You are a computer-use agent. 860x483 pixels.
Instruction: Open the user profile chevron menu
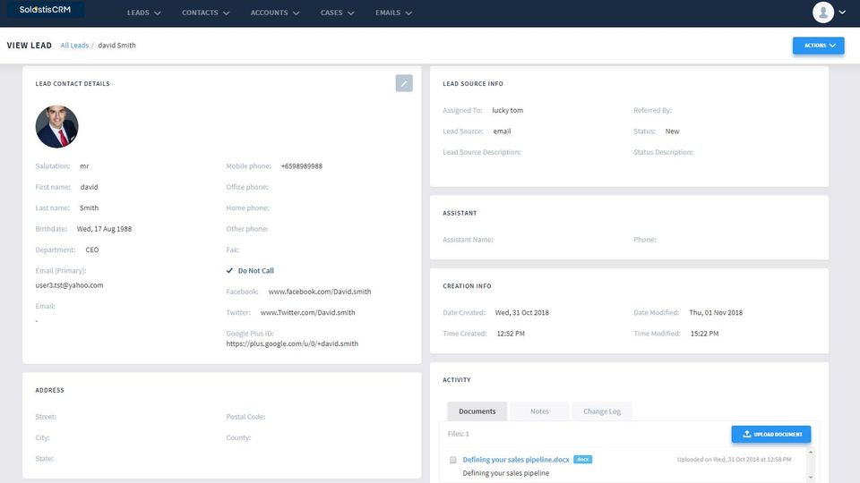(842, 12)
